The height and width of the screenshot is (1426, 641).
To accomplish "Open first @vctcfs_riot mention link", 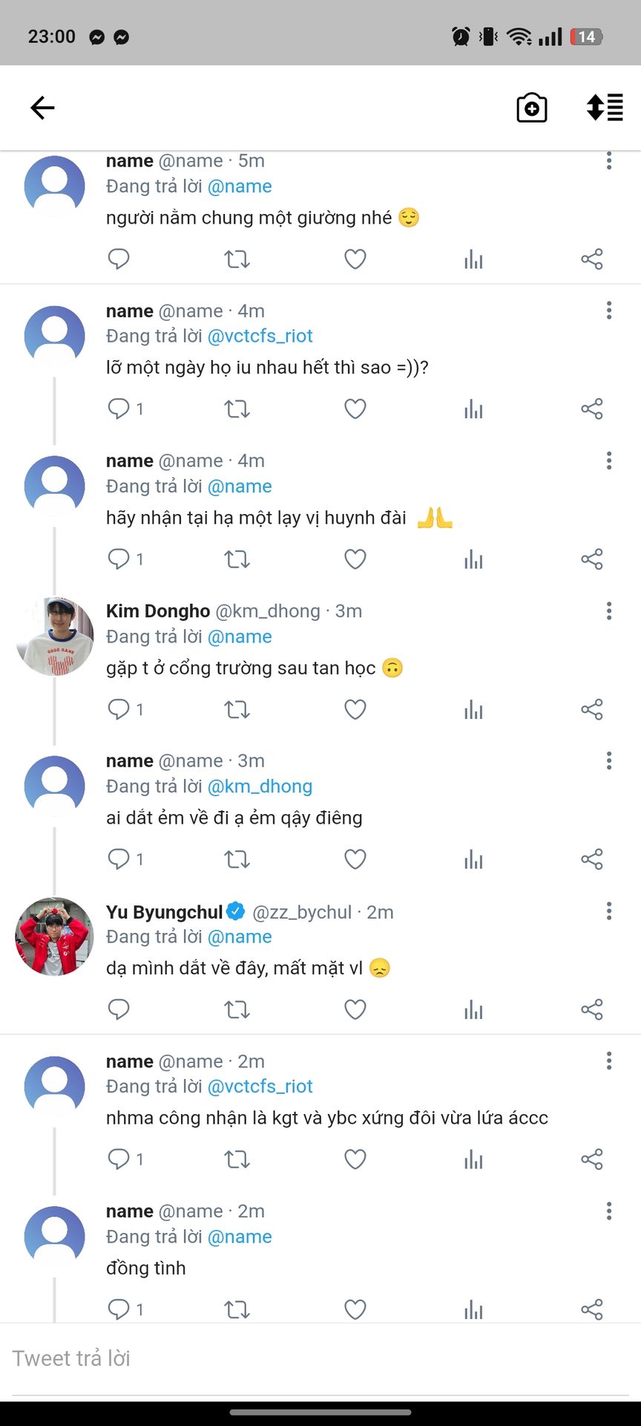I will pyautogui.click(x=260, y=336).
